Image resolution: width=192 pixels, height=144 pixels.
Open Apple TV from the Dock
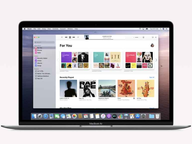point(114,116)
